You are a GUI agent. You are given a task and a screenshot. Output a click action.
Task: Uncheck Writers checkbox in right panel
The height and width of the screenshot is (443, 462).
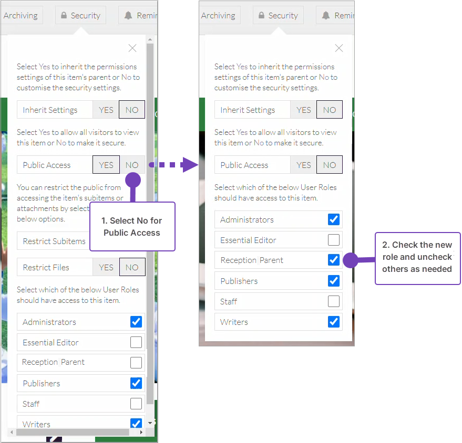(334, 322)
